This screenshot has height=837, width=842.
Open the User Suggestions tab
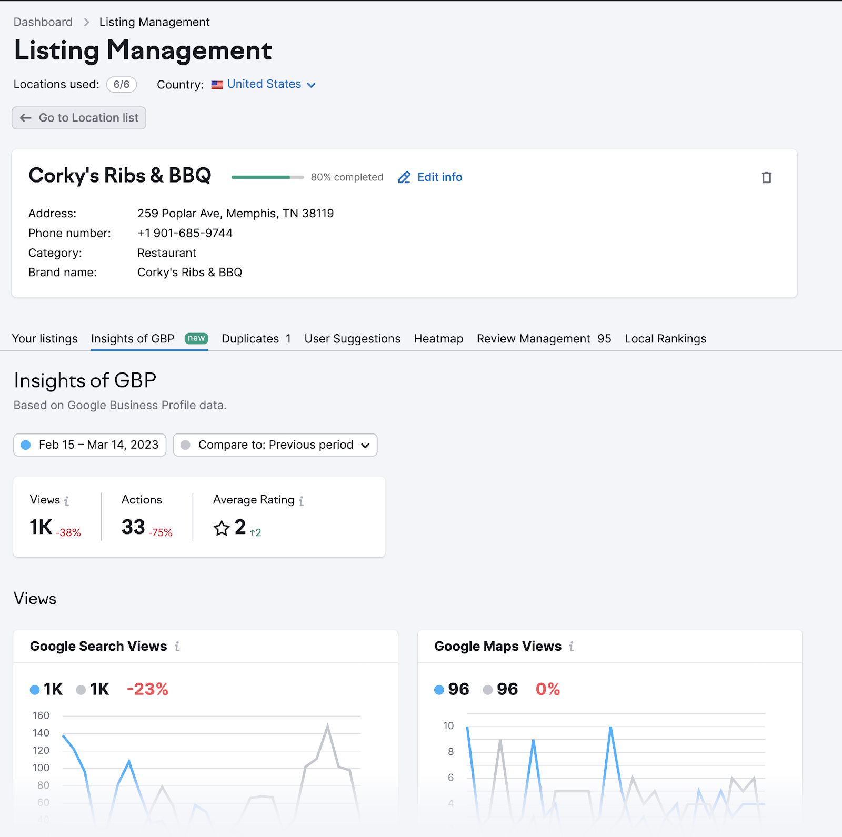(352, 339)
